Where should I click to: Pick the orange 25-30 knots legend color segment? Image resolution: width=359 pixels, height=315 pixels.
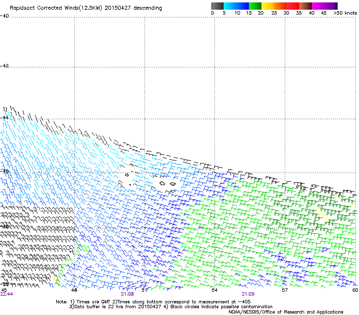[280, 6]
